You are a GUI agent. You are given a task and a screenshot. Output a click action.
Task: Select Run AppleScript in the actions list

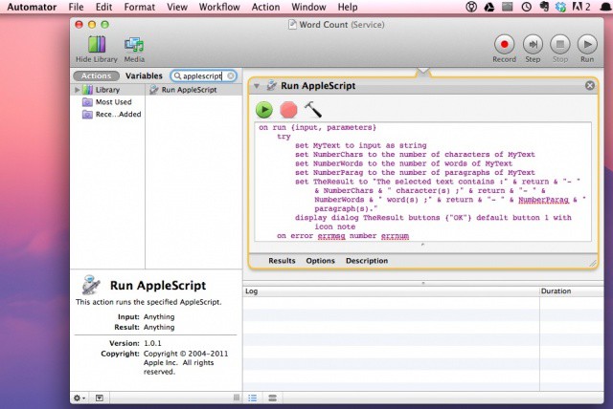[x=188, y=90]
